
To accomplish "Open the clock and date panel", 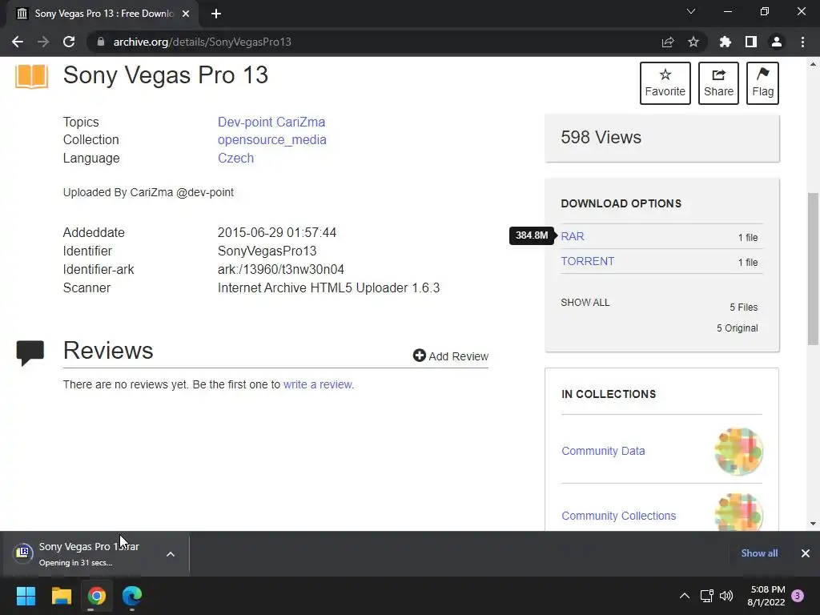I will click(766, 596).
